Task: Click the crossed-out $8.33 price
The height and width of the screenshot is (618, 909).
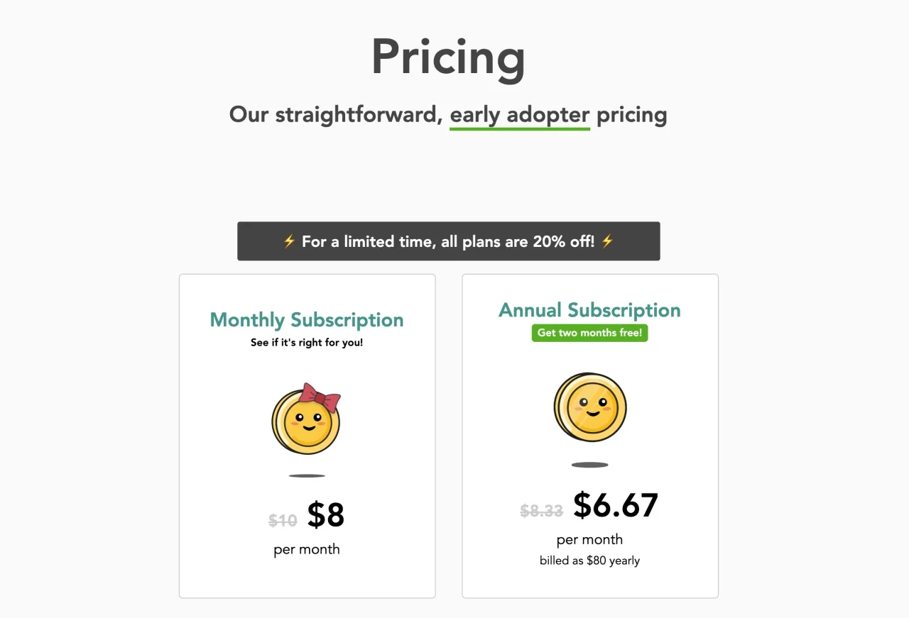Action: coord(541,510)
